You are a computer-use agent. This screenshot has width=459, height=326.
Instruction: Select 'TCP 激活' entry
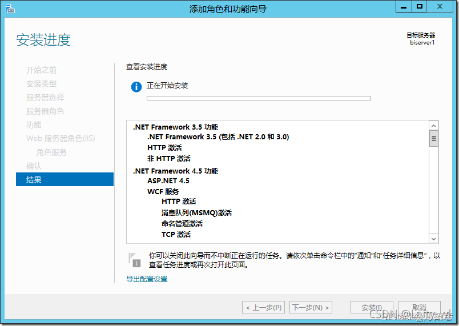176,235
